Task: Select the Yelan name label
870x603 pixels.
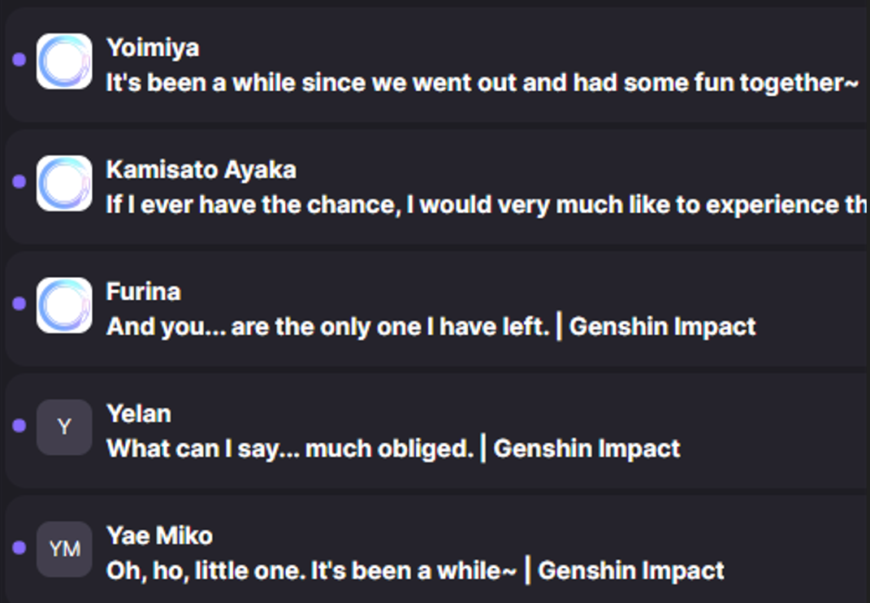Action: pos(139,414)
